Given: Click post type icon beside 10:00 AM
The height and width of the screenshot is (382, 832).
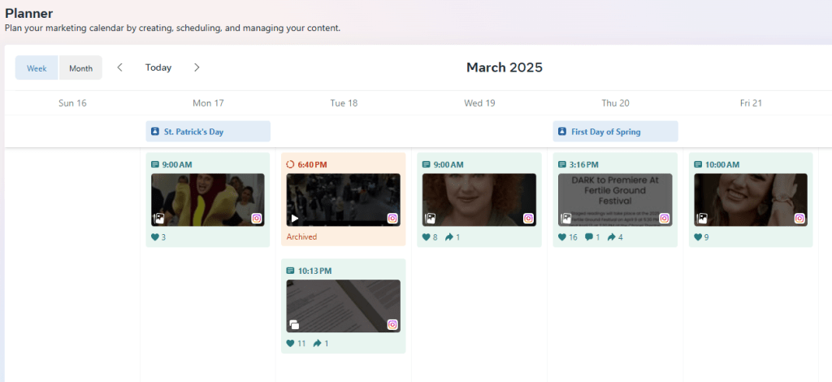Looking at the screenshot, I should 698,164.
